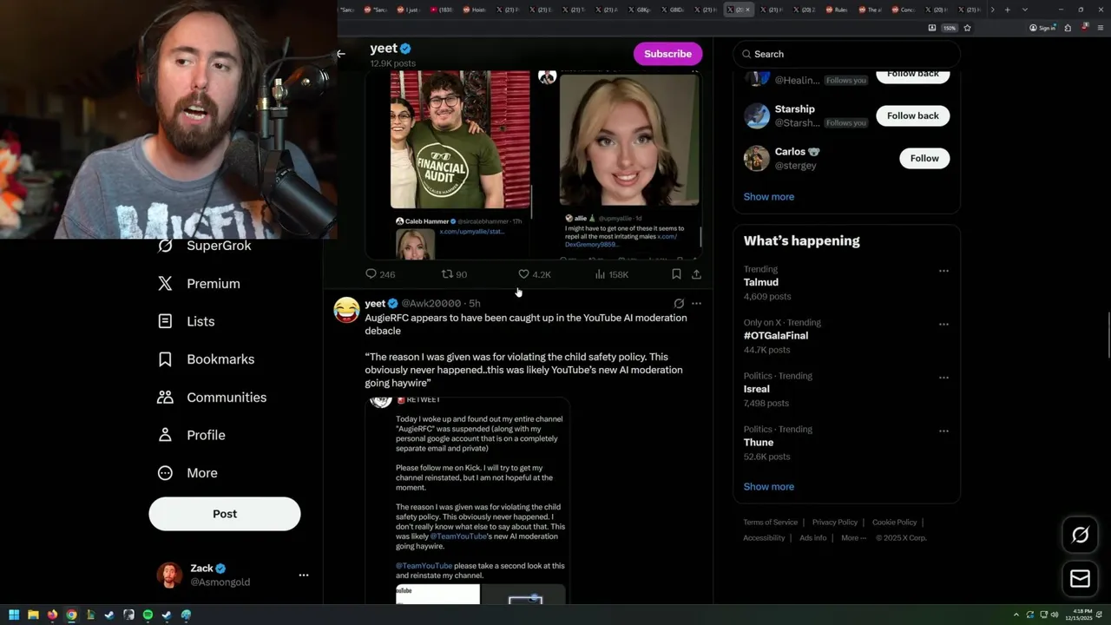Open the Talmud trending topic
1111x625 pixels.
coord(761,282)
